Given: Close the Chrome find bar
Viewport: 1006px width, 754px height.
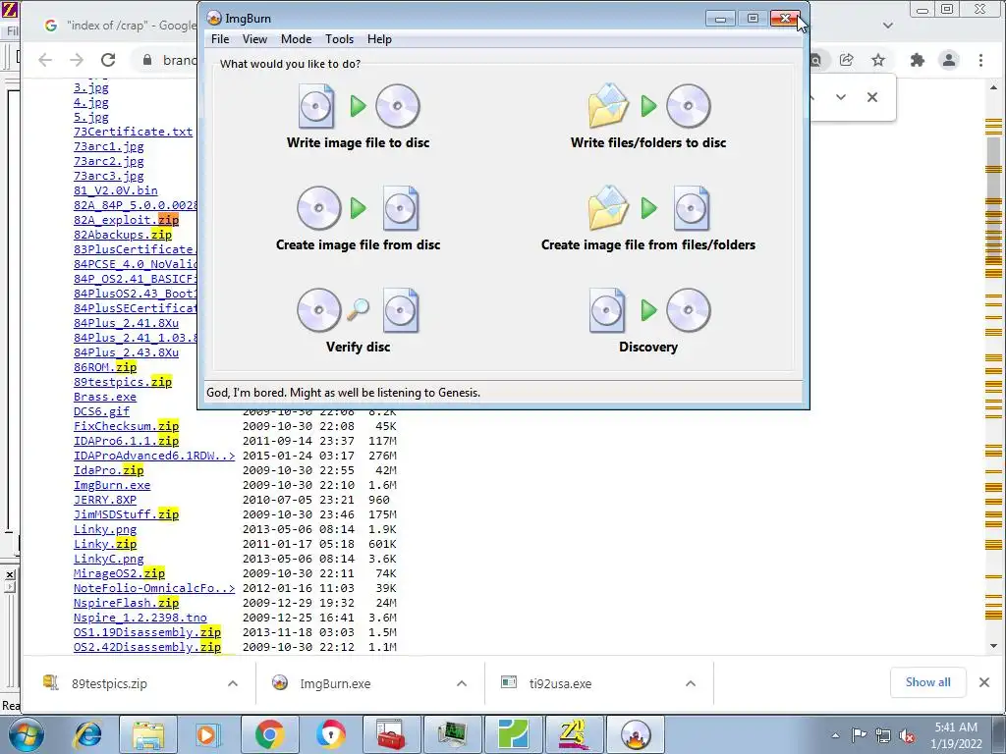Looking at the screenshot, I should pos(872,97).
